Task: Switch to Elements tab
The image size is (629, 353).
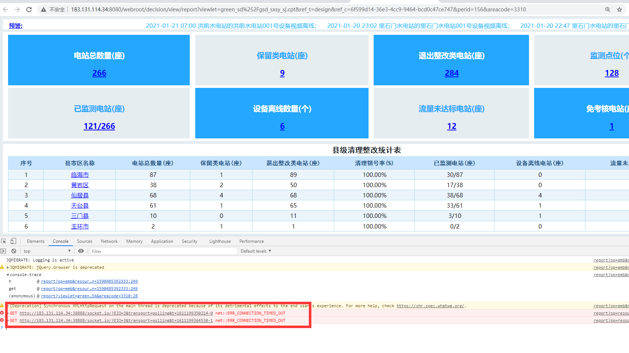Action: click(36, 241)
